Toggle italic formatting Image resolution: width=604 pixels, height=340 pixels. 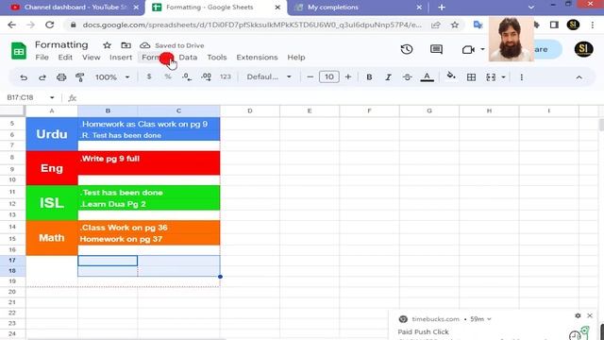(x=388, y=77)
